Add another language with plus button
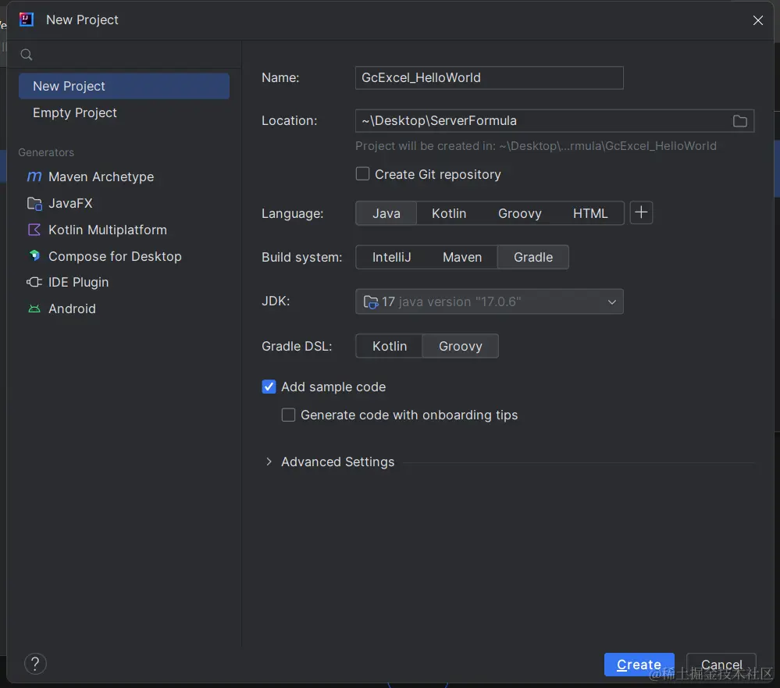Viewport: 780px width, 688px height. 641,213
